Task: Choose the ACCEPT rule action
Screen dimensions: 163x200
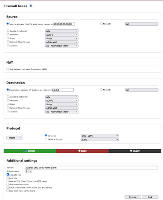Action: 26,151
